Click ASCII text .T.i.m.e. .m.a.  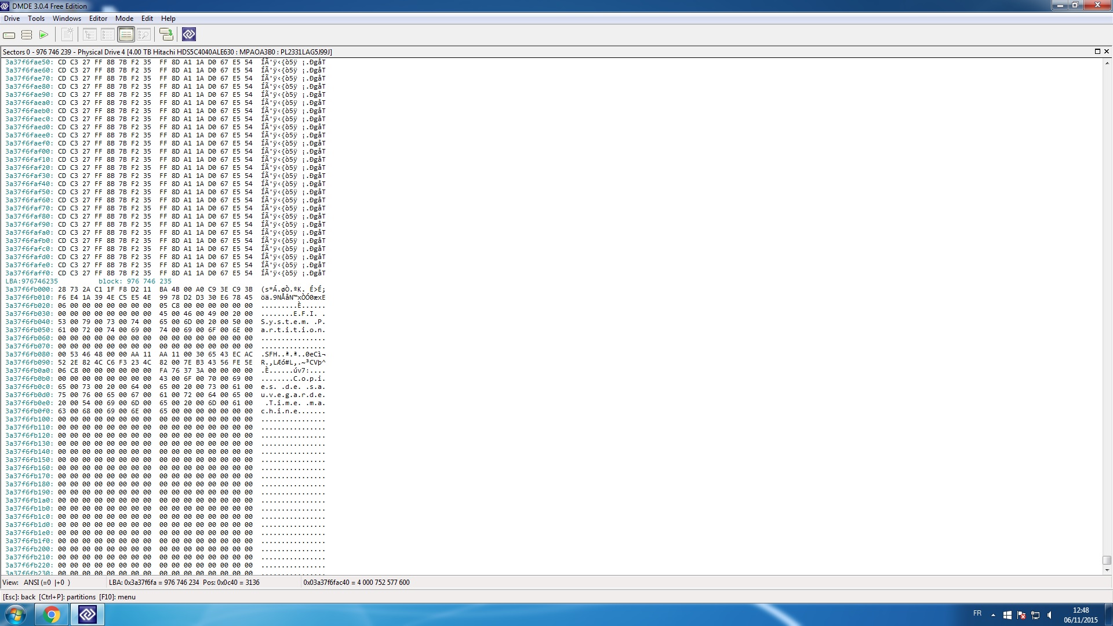(293, 403)
